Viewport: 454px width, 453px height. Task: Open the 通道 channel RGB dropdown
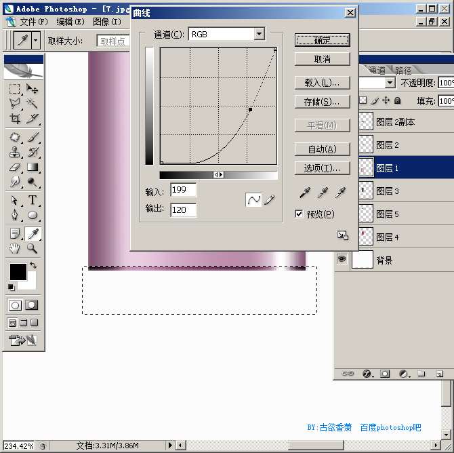click(259, 34)
